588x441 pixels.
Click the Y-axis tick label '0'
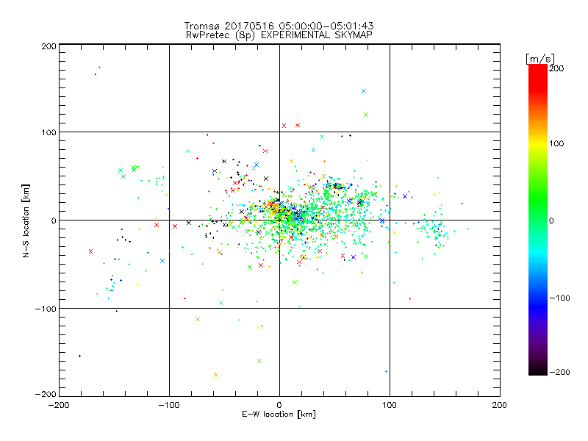pos(54,220)
